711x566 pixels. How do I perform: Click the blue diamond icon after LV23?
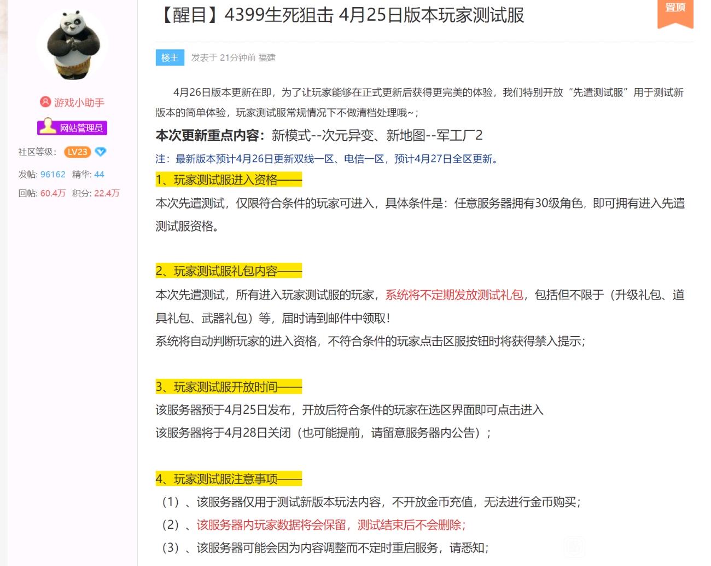click(x=100, y=152)
